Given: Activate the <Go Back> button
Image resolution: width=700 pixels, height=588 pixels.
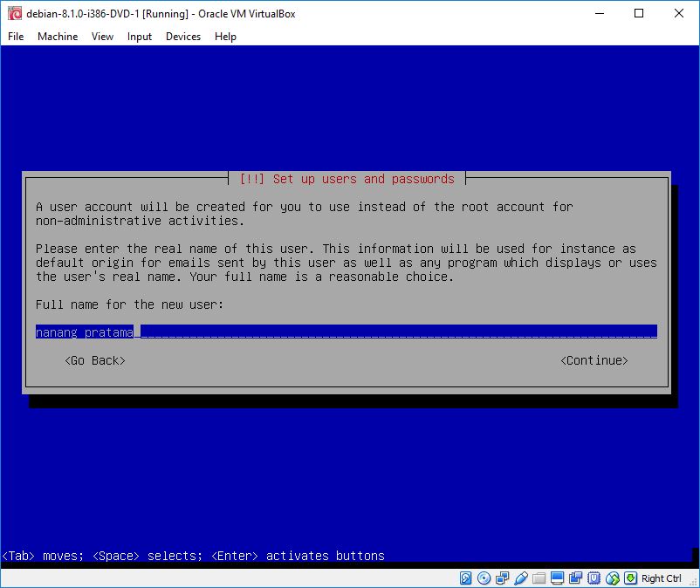Looking at the screenshot, I should point(94,360).
